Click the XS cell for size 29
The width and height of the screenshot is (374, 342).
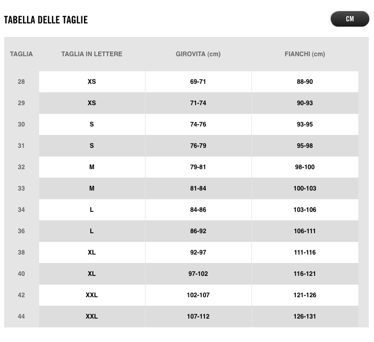coord(92,103)
